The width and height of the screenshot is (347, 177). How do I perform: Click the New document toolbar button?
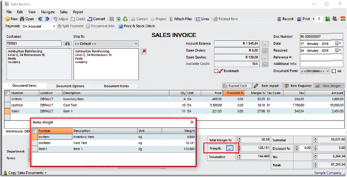(x=12, y=19)
